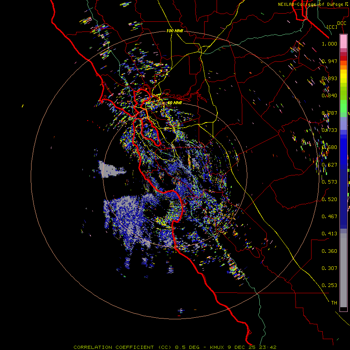This screenshot has width=350, height=350.
Task: Pick the pink segment of the color bar
Action: (x=343, y=42)
